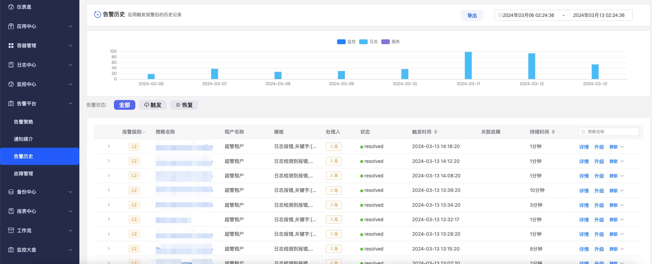This screenshot has height=264, width=652.
Task: Open 静默 dropdown for 13:15:20 row
Action: pyautogui.click(x=622, y=249)
